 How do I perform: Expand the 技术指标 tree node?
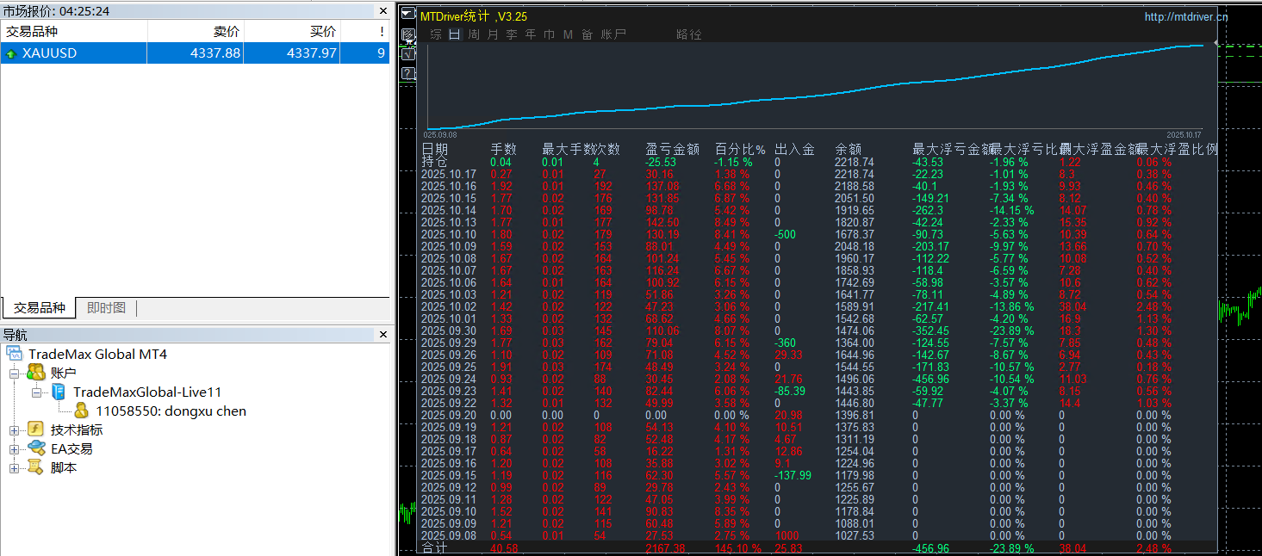14,430
